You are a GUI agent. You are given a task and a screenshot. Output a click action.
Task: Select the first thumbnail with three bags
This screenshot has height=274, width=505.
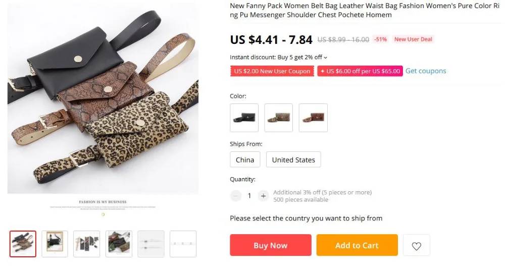[23, 244]
